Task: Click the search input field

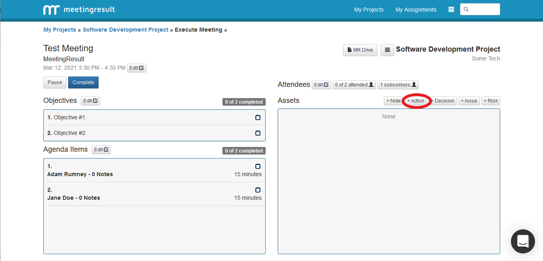Action: point(483,9)
